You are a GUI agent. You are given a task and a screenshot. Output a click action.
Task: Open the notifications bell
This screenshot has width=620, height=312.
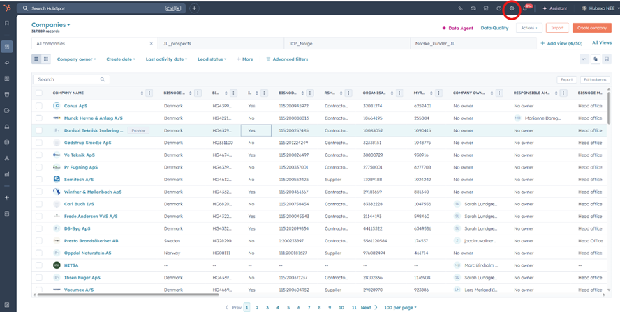coord(525,8)
